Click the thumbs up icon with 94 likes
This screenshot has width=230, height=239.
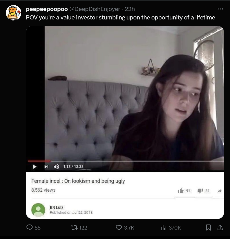click(181, 191)
